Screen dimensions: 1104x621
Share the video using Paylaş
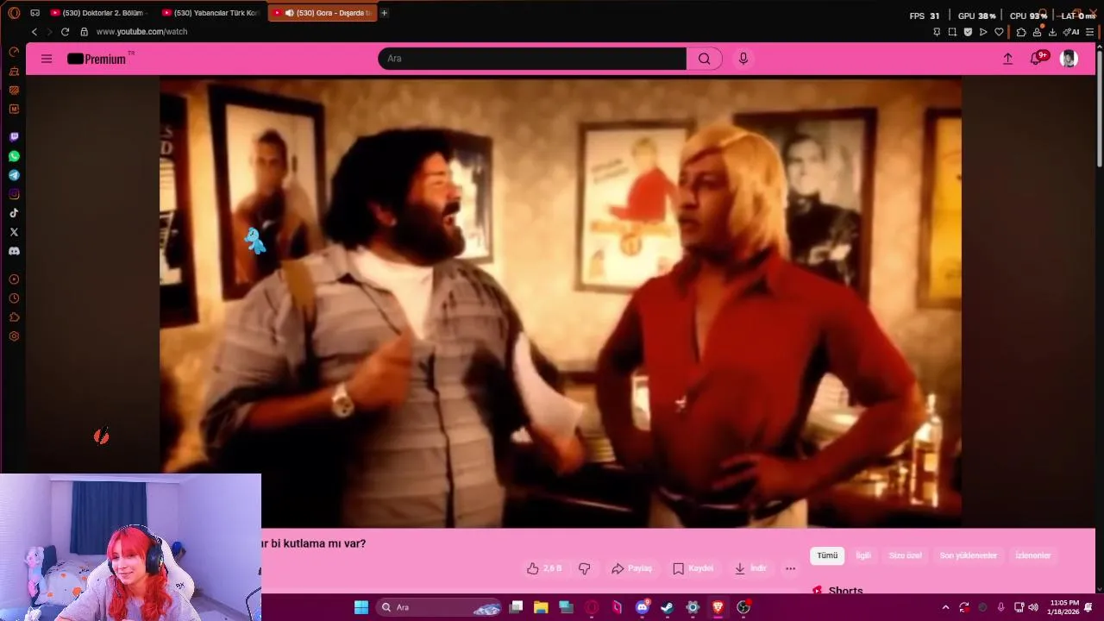631,568
